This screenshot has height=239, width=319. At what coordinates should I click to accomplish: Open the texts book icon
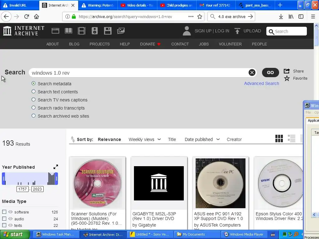tap(68, 31)
